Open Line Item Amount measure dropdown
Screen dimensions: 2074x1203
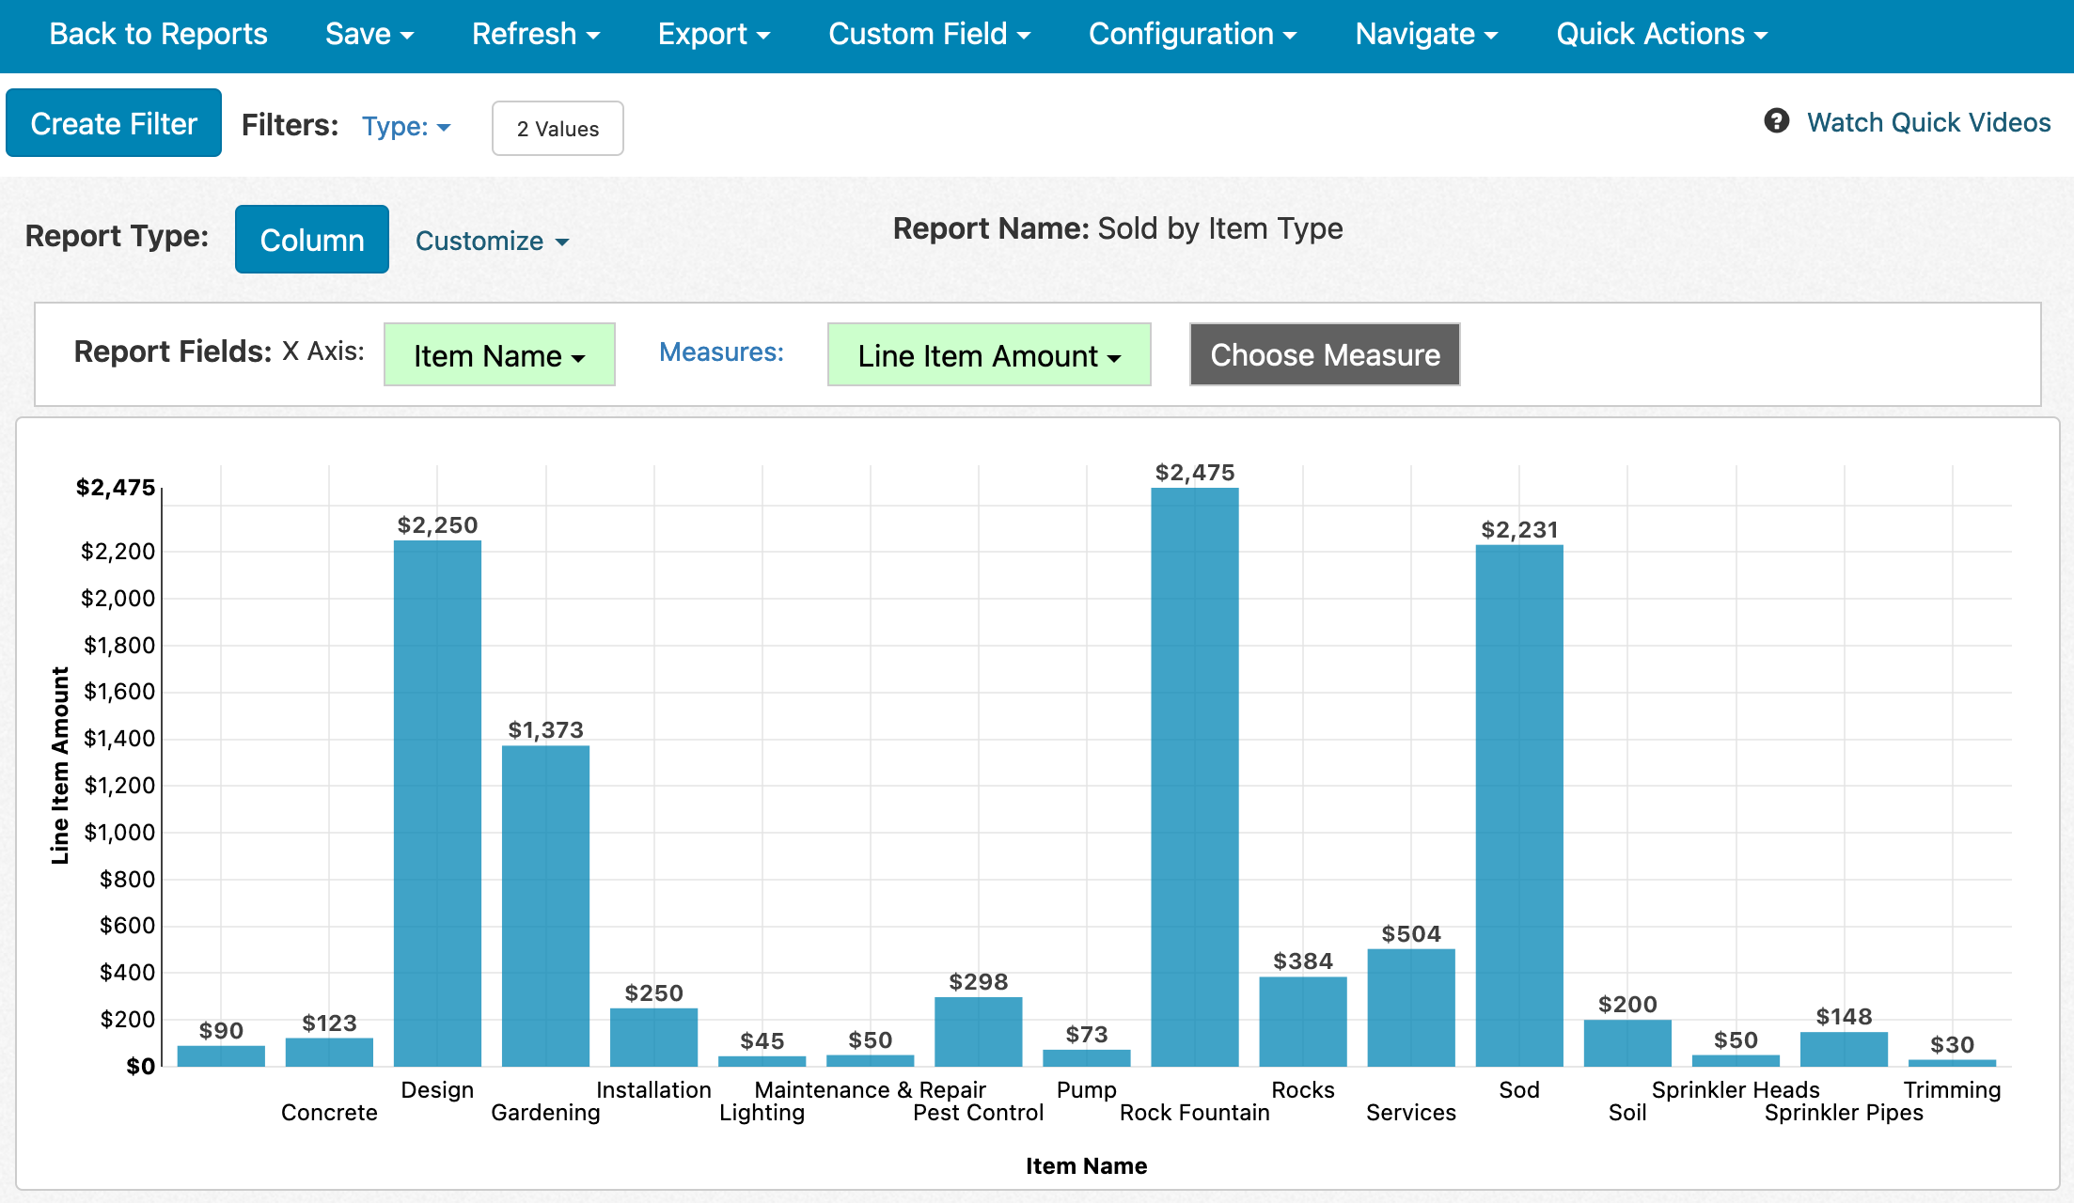click(989, 355)
